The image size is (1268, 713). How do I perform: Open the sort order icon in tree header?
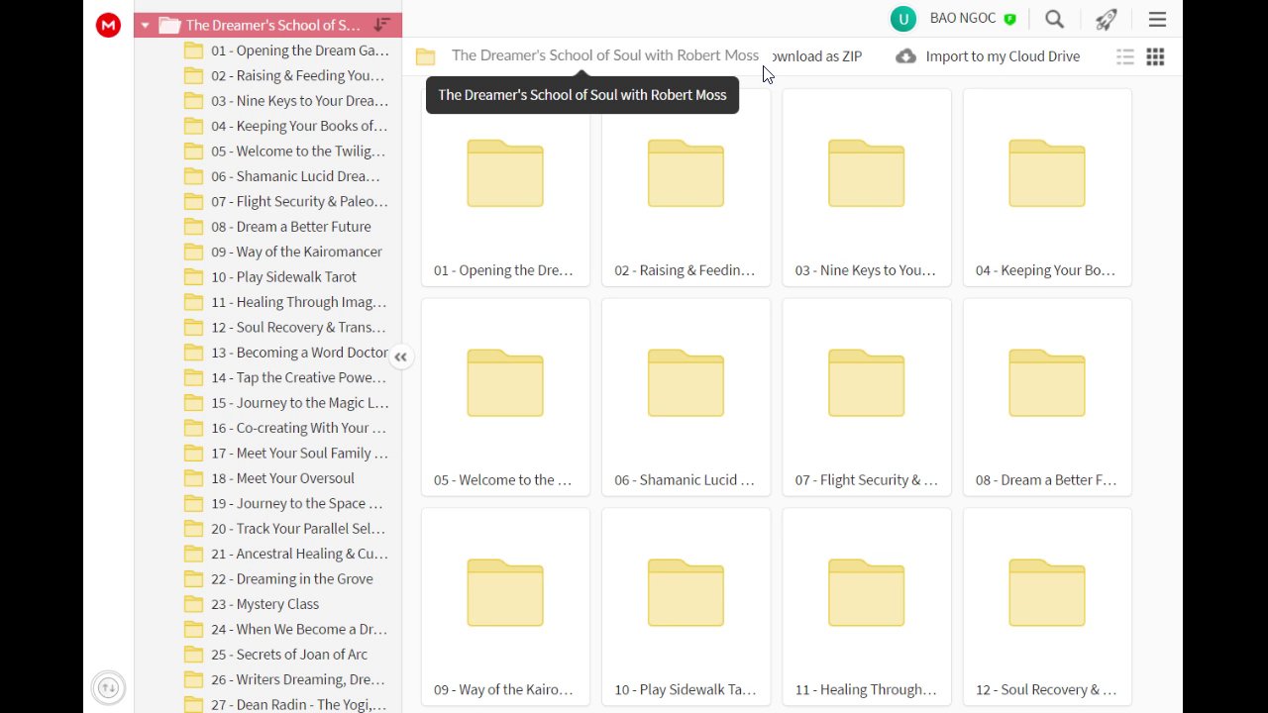(x=382, y=25)
